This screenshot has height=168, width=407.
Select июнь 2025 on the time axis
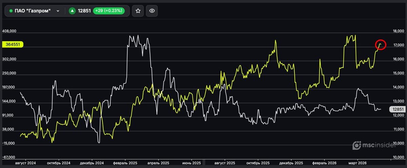tap(191, 163)
